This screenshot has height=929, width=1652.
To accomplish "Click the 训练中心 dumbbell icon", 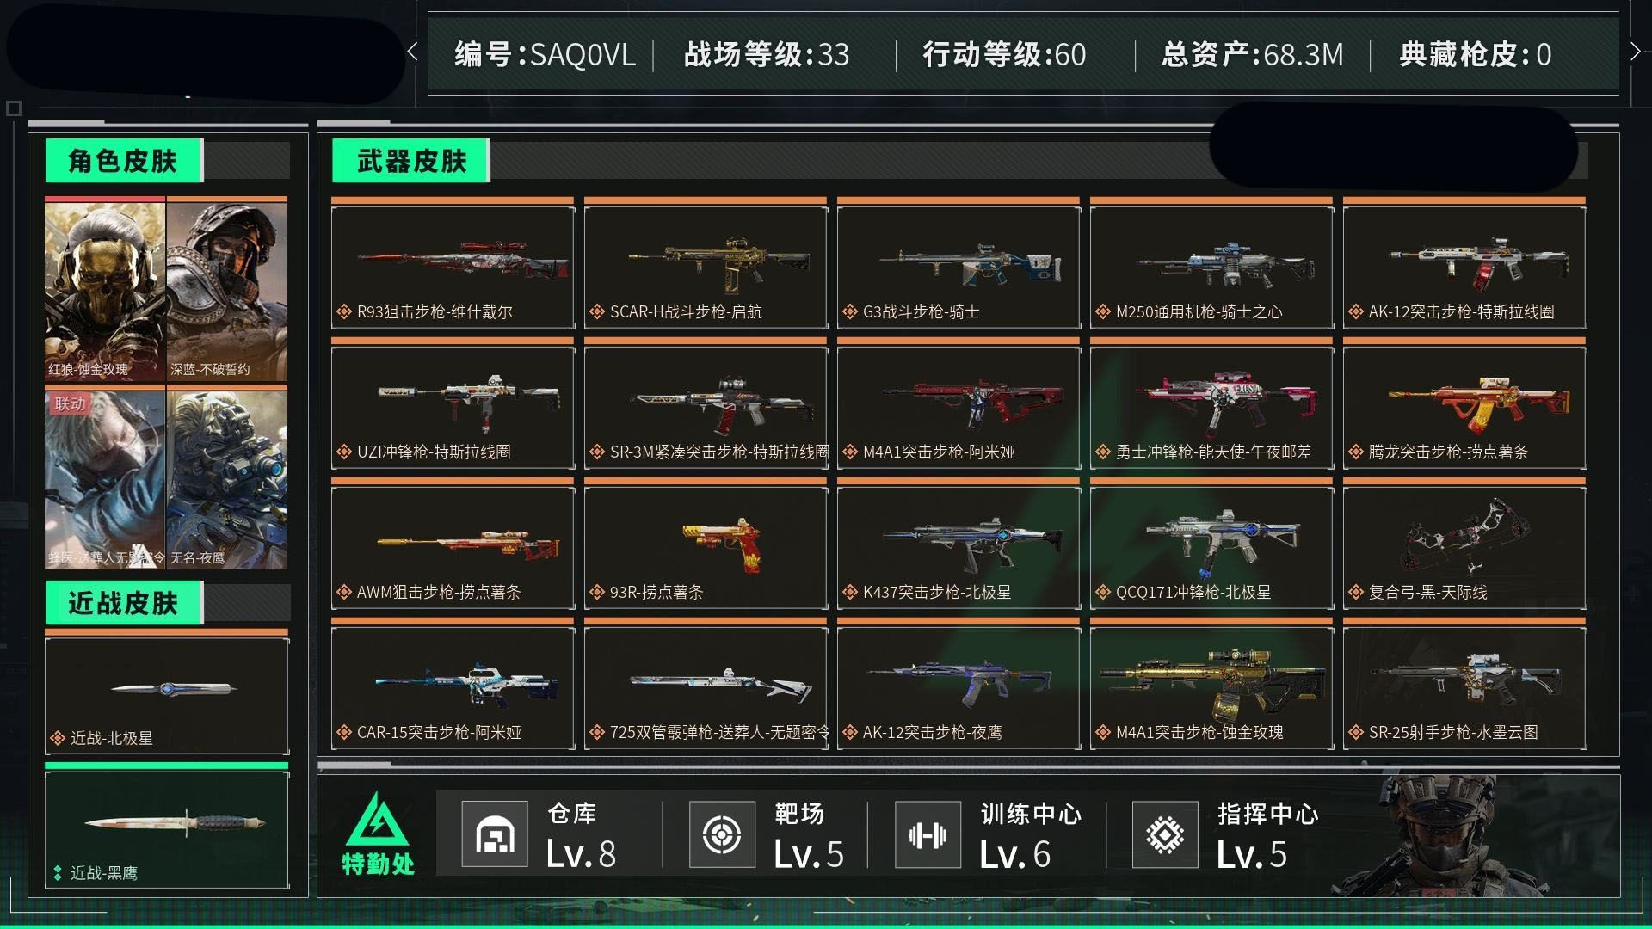I will click(928, 834).
